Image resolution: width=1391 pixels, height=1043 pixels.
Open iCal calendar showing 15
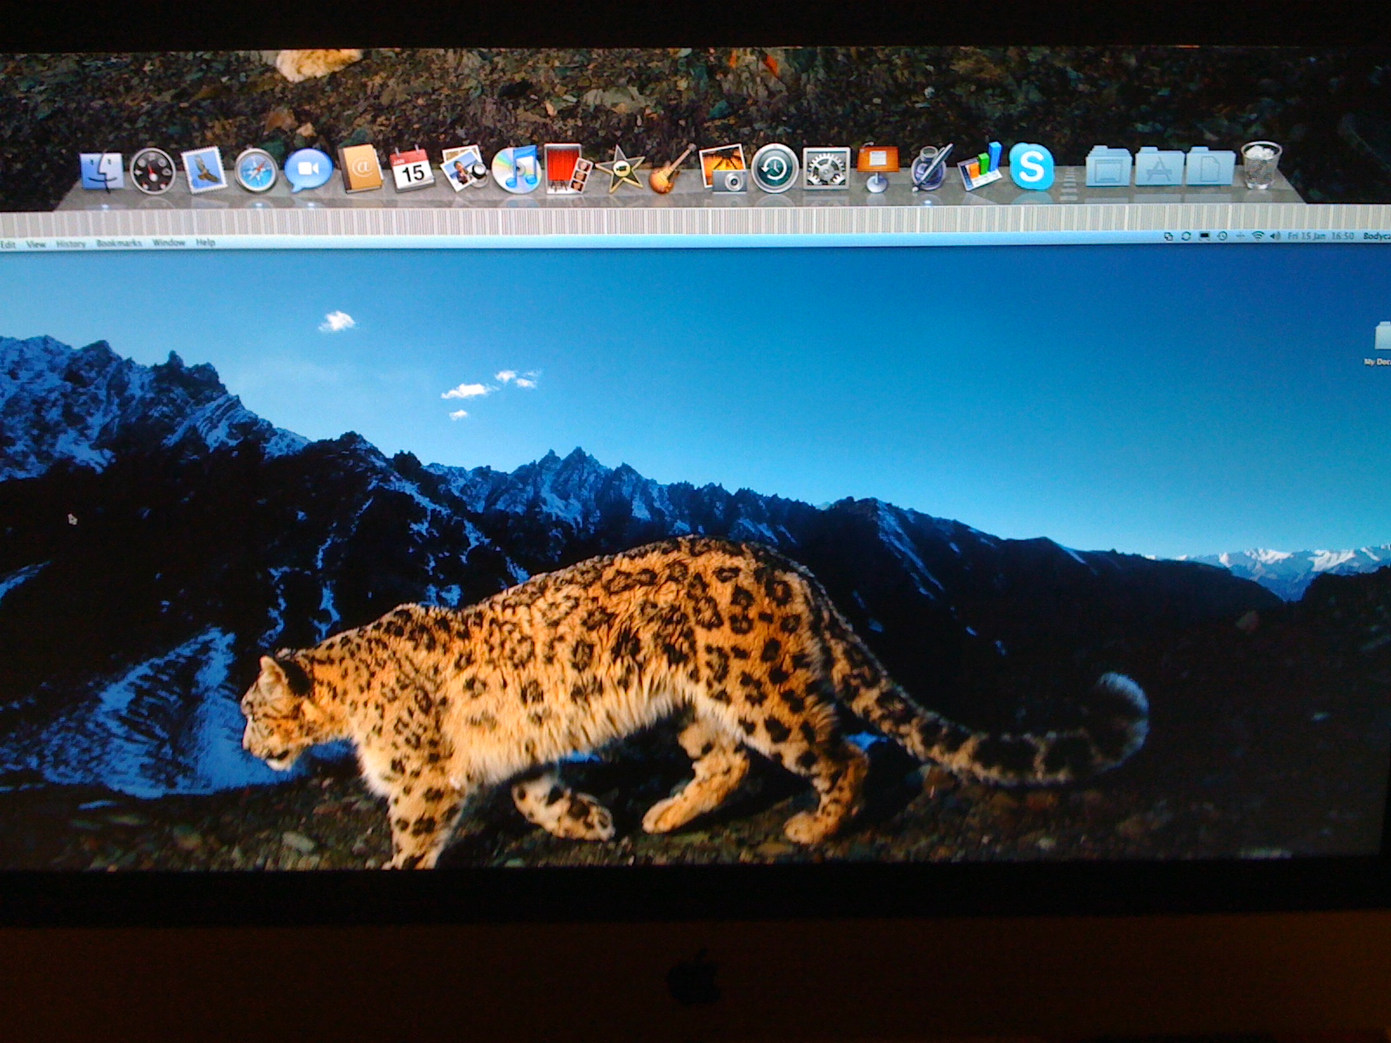point(412,169)
